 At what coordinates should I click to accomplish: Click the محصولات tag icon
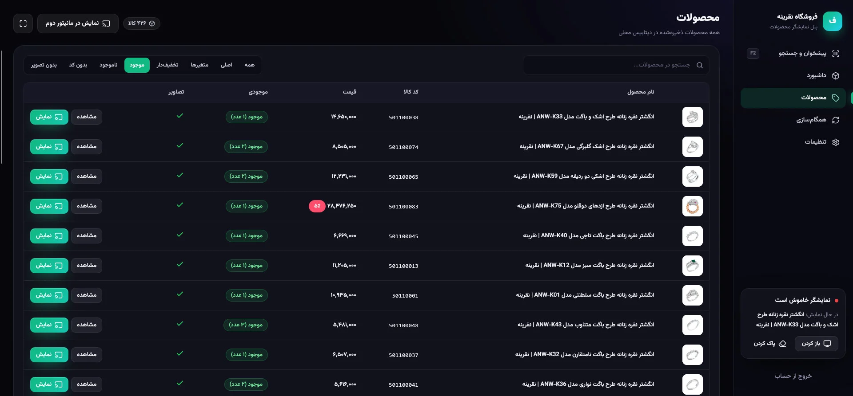(836, 98)
